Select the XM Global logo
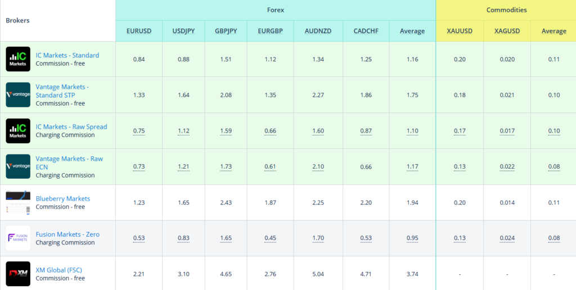This screenshot has height=290, width=576. coord(18,274)
